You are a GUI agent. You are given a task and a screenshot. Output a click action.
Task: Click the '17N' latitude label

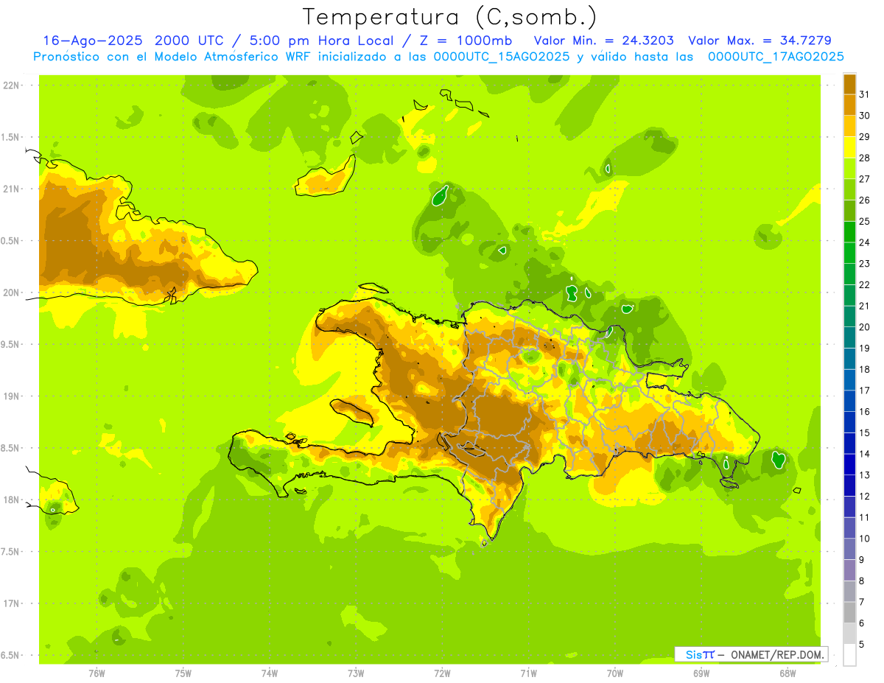coord(11,603)
